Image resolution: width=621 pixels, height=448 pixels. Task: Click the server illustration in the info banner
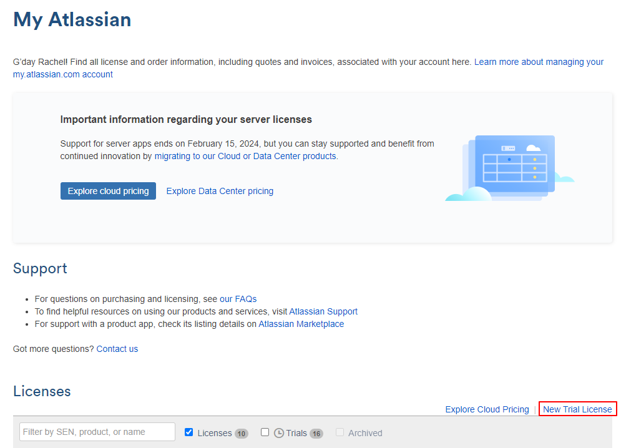click(x=510, y=168)
